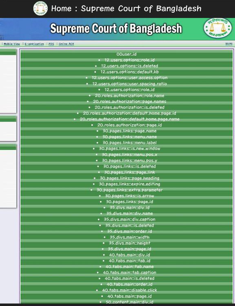
Task: Click the 20_roles_authorization::is_deleted row
Action: coord(130,107)
